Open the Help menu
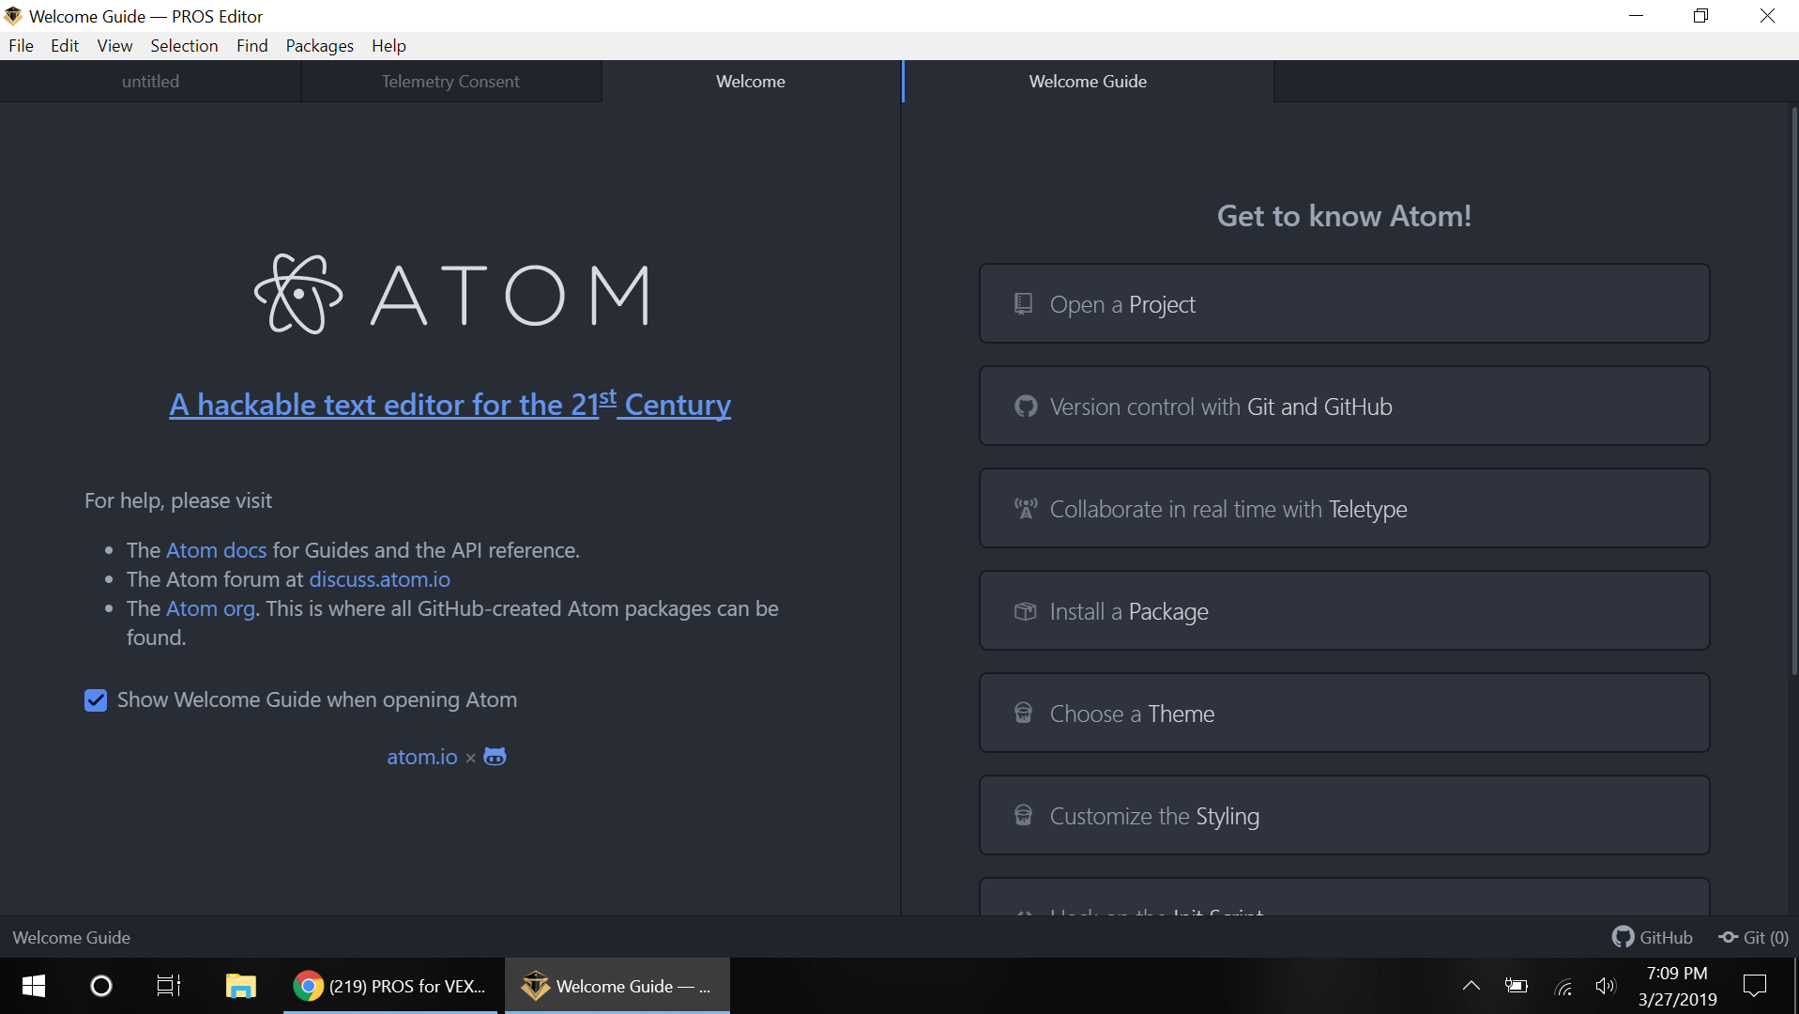The width and height of the screenshot is (1799, 1014). [389, 45]
